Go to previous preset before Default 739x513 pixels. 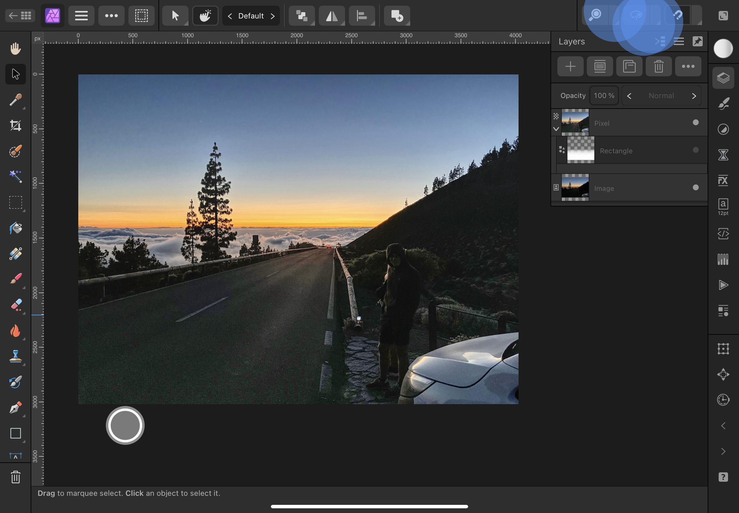pyautogui.click(x=230, y=16)
